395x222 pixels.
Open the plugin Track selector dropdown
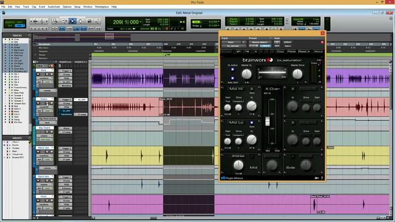tap(231, 42)
